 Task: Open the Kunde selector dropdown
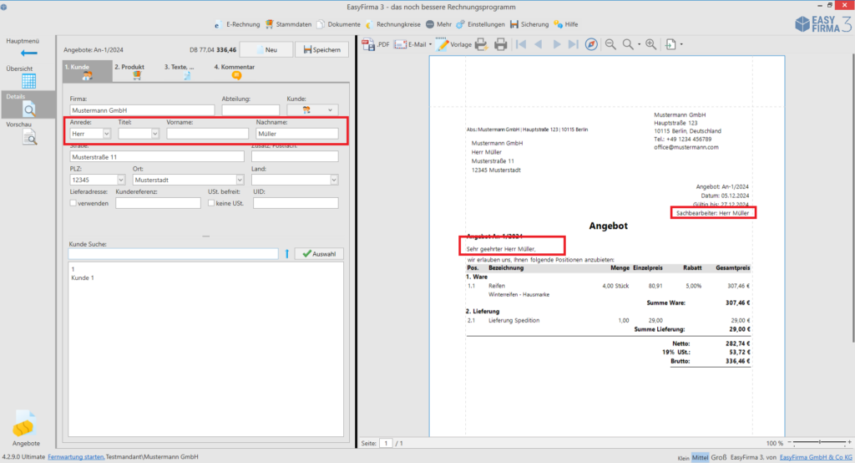312,110
